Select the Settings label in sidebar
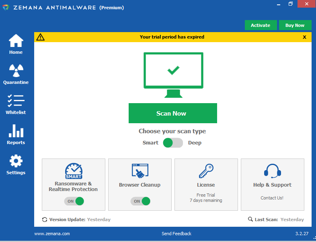 click(16, 173)
